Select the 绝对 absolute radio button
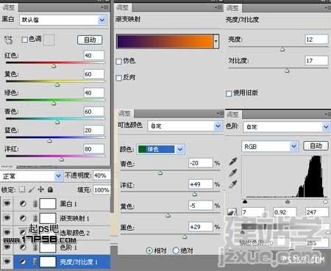This screenshot has width=331, height=271. [176, 250]
